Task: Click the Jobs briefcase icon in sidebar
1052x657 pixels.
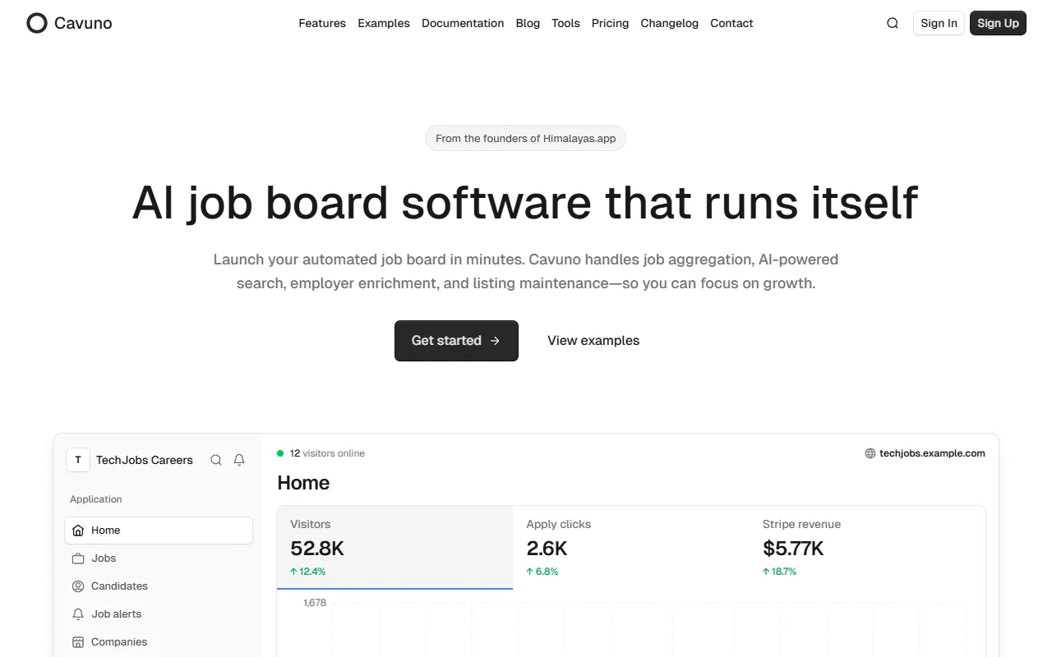Action: click(78, 558)
